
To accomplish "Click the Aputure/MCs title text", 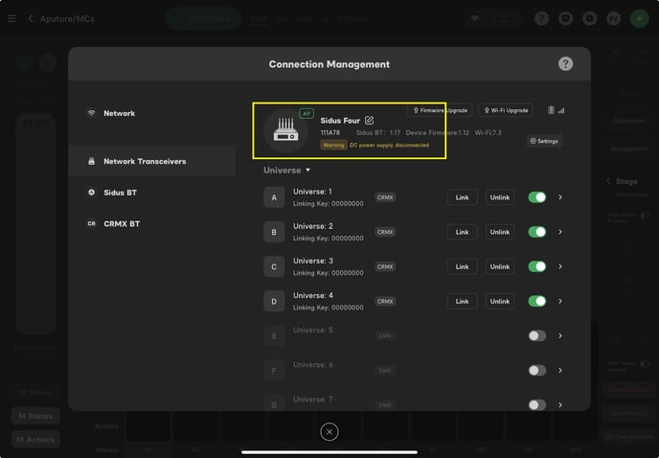I will pos(67,18).
